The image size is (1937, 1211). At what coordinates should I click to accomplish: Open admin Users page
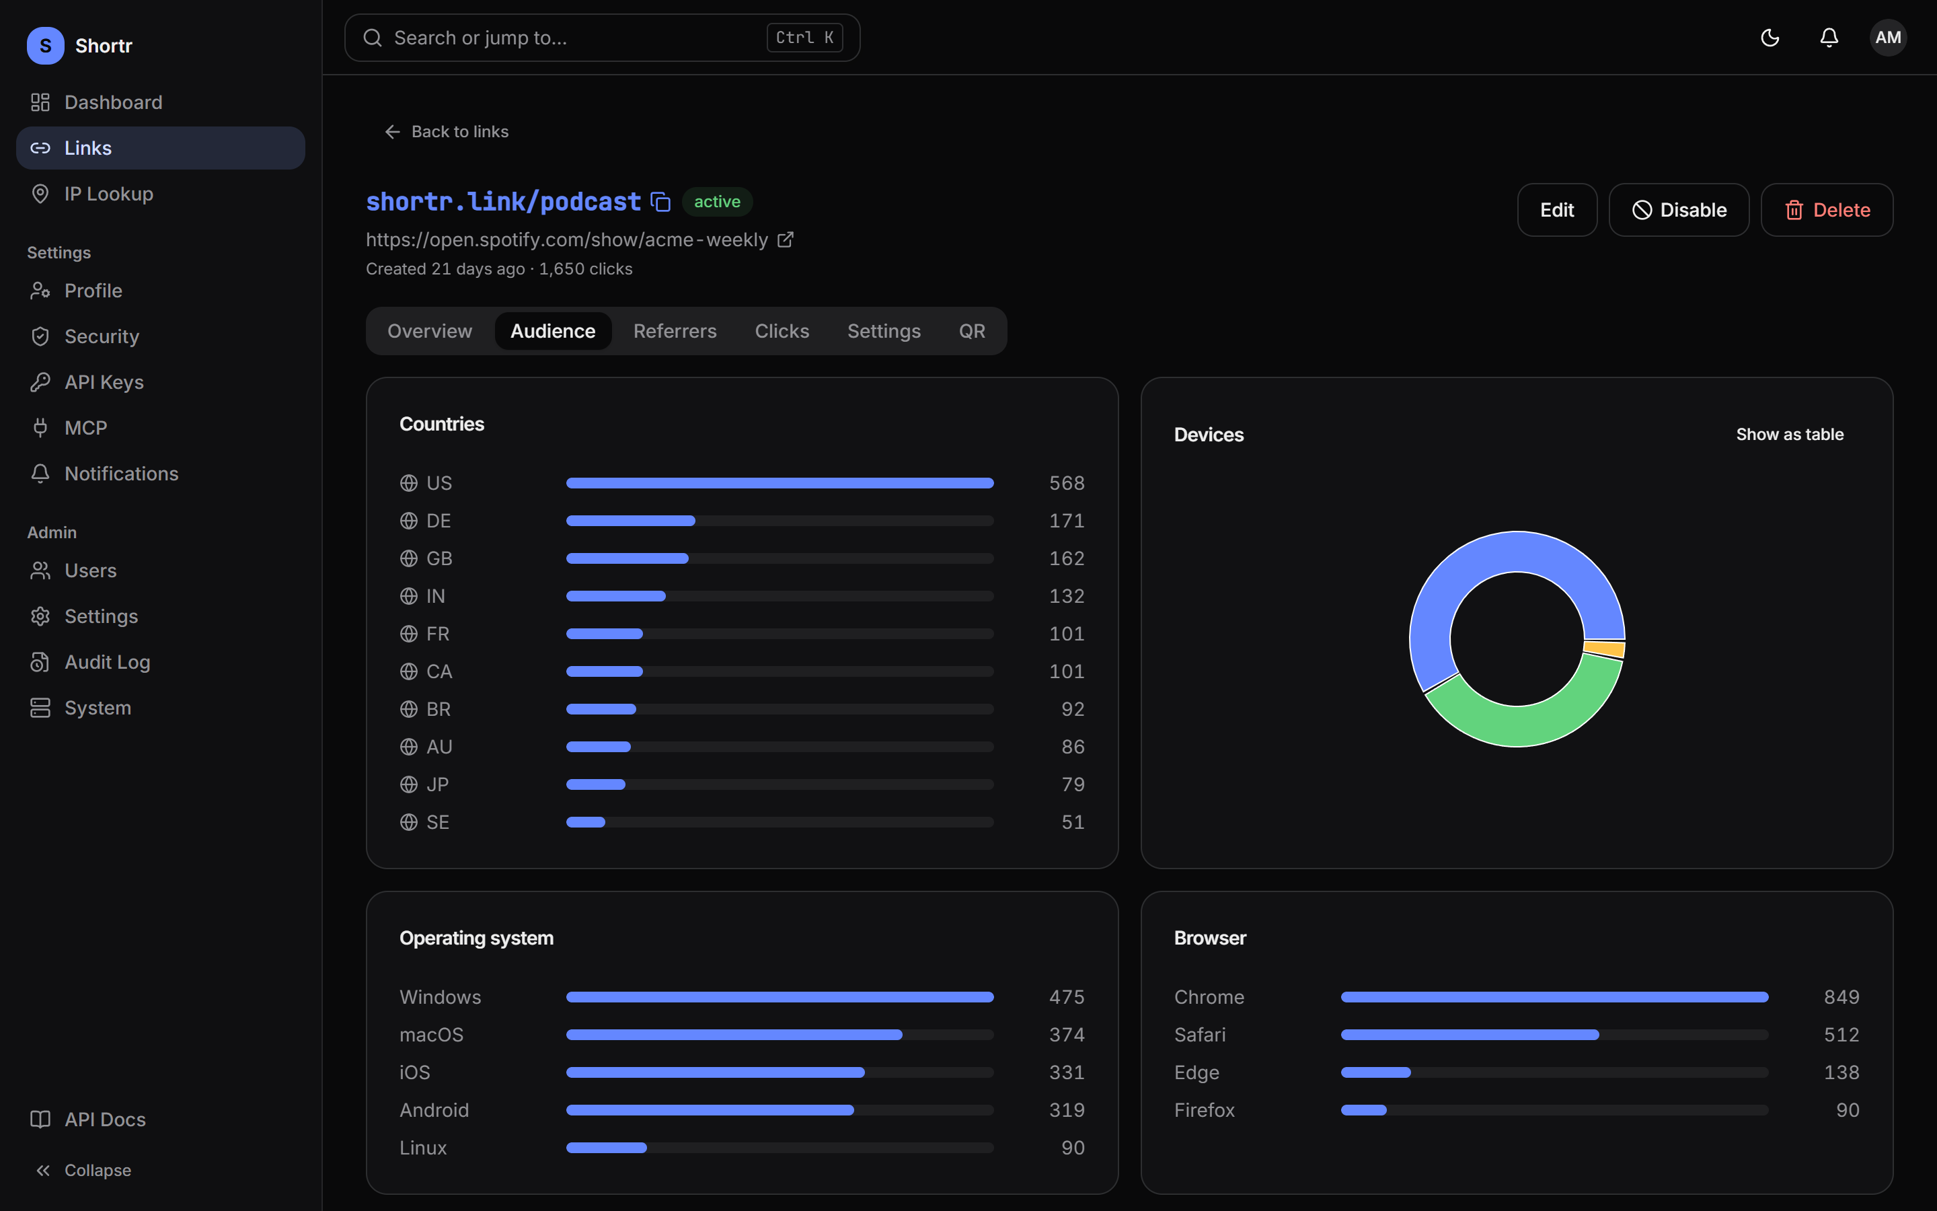(160, 571)
